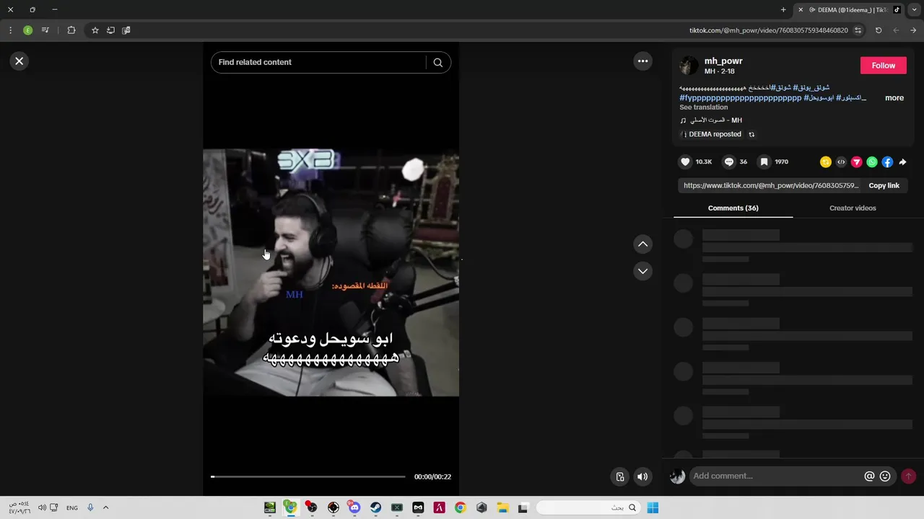Click the taskbar microphone icon
This screenshot has width=924, height=519.
tap(90, 507)
